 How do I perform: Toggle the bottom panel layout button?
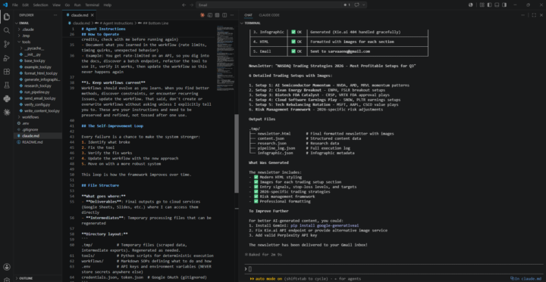497,5
